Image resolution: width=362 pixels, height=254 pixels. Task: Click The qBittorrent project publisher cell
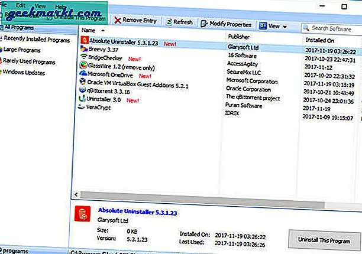pyautogui.click(x=253, y=97)
